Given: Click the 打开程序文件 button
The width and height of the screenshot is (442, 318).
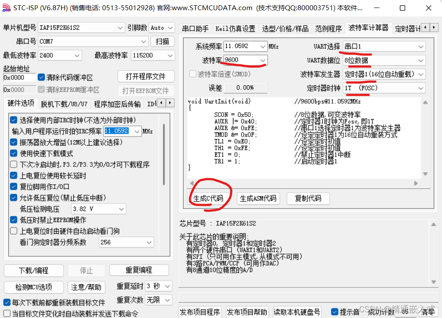Looking at the screenshot, I should (146, 76).
